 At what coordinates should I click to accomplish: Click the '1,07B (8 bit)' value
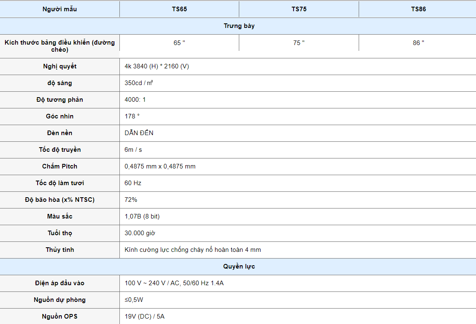click(142, 216)
